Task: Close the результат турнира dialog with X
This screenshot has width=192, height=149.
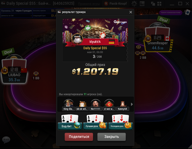Action: coord(131,12)
